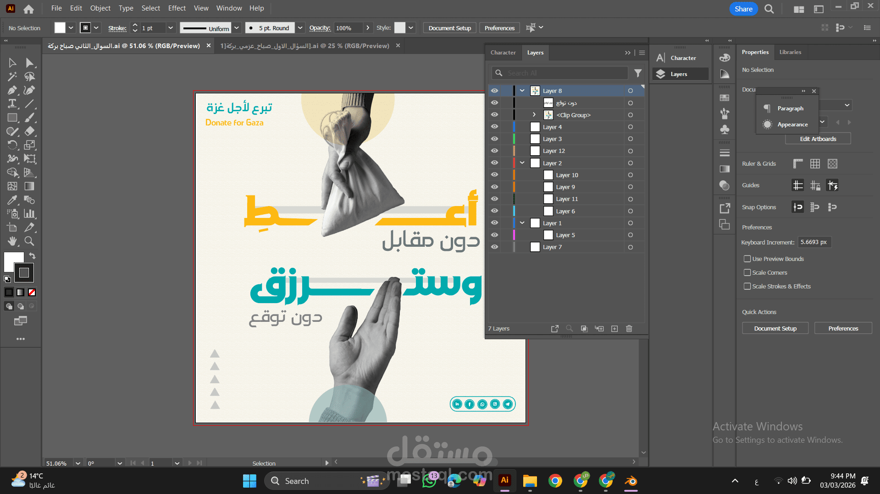Check the Scale Corners option
This screenshot has height=494, width=880.
747,273
